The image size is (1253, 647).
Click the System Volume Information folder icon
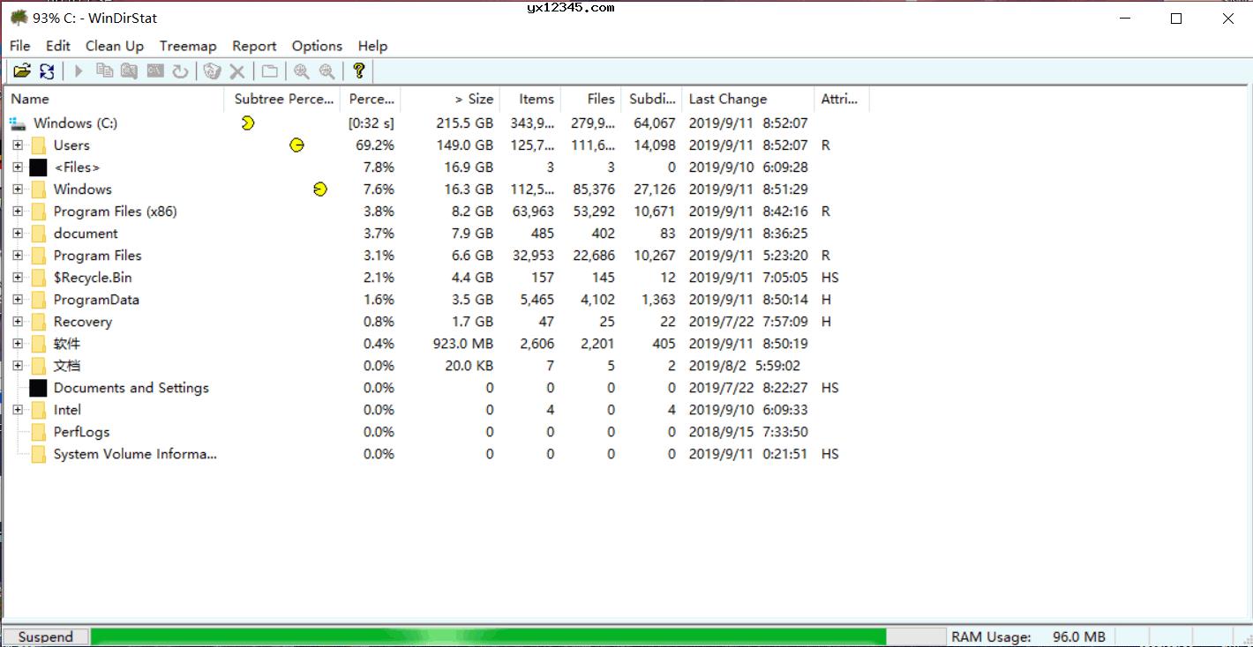coord(38,454)
